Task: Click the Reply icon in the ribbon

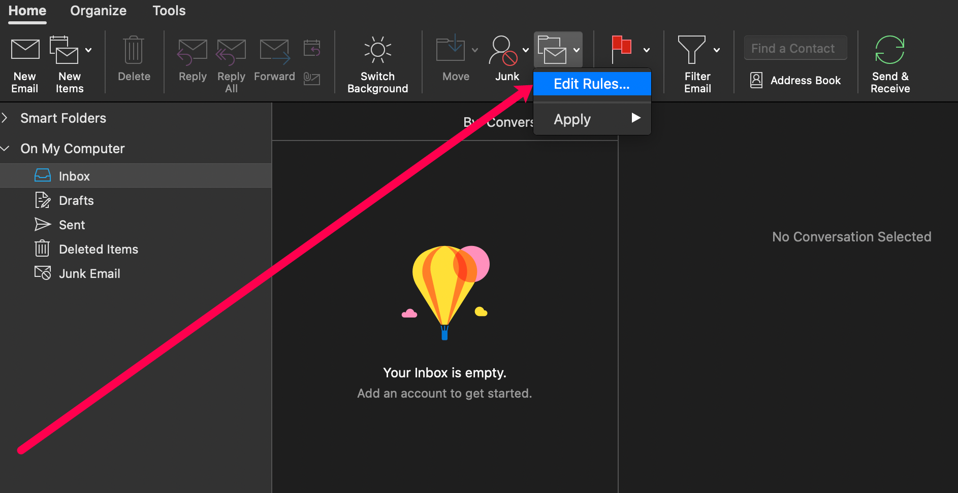Action: tap(193, 52)
